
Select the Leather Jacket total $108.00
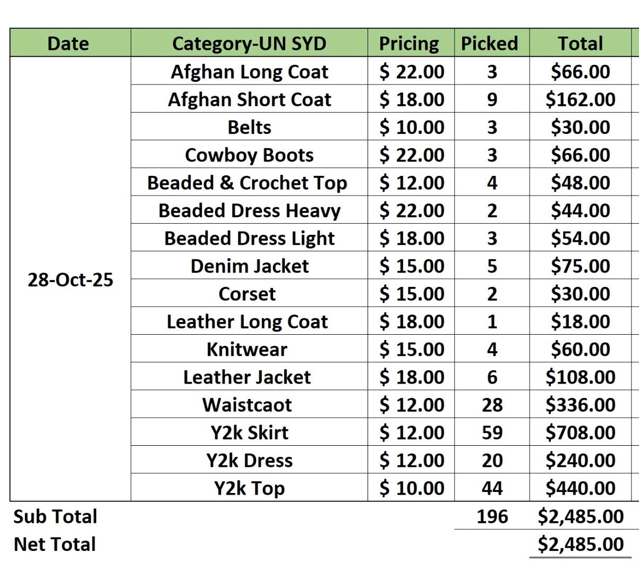580,377
